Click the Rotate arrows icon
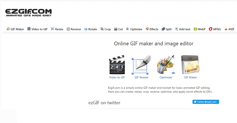 tap(86, 29)
